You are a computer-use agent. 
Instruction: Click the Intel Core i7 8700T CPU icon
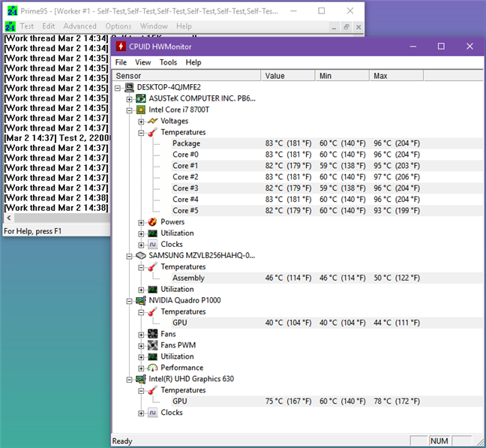click(141, 110)
